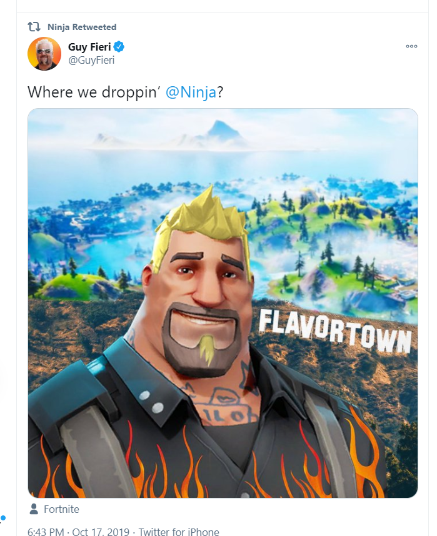Click the Oct 17, 2019 date

pos(101,532)
